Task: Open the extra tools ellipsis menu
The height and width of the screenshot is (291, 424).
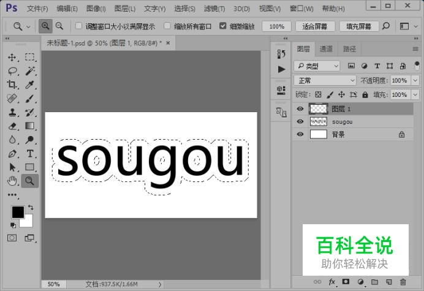Action: tap(12, 195)
